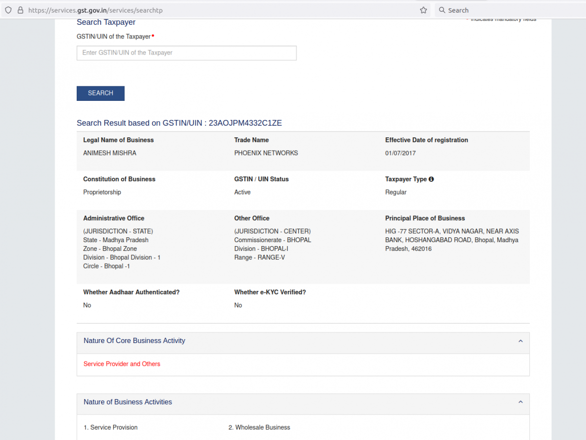586x440 pixels.
Task: Select the Service Provision activity entry
Action: point(110,427)
